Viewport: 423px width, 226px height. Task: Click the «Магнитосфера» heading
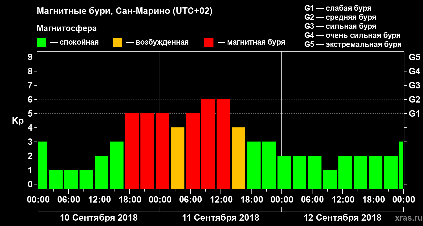(67, 29)
